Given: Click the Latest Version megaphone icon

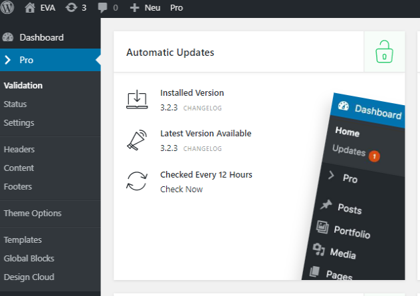Looking at the screenshot, I should click(137, 140).
